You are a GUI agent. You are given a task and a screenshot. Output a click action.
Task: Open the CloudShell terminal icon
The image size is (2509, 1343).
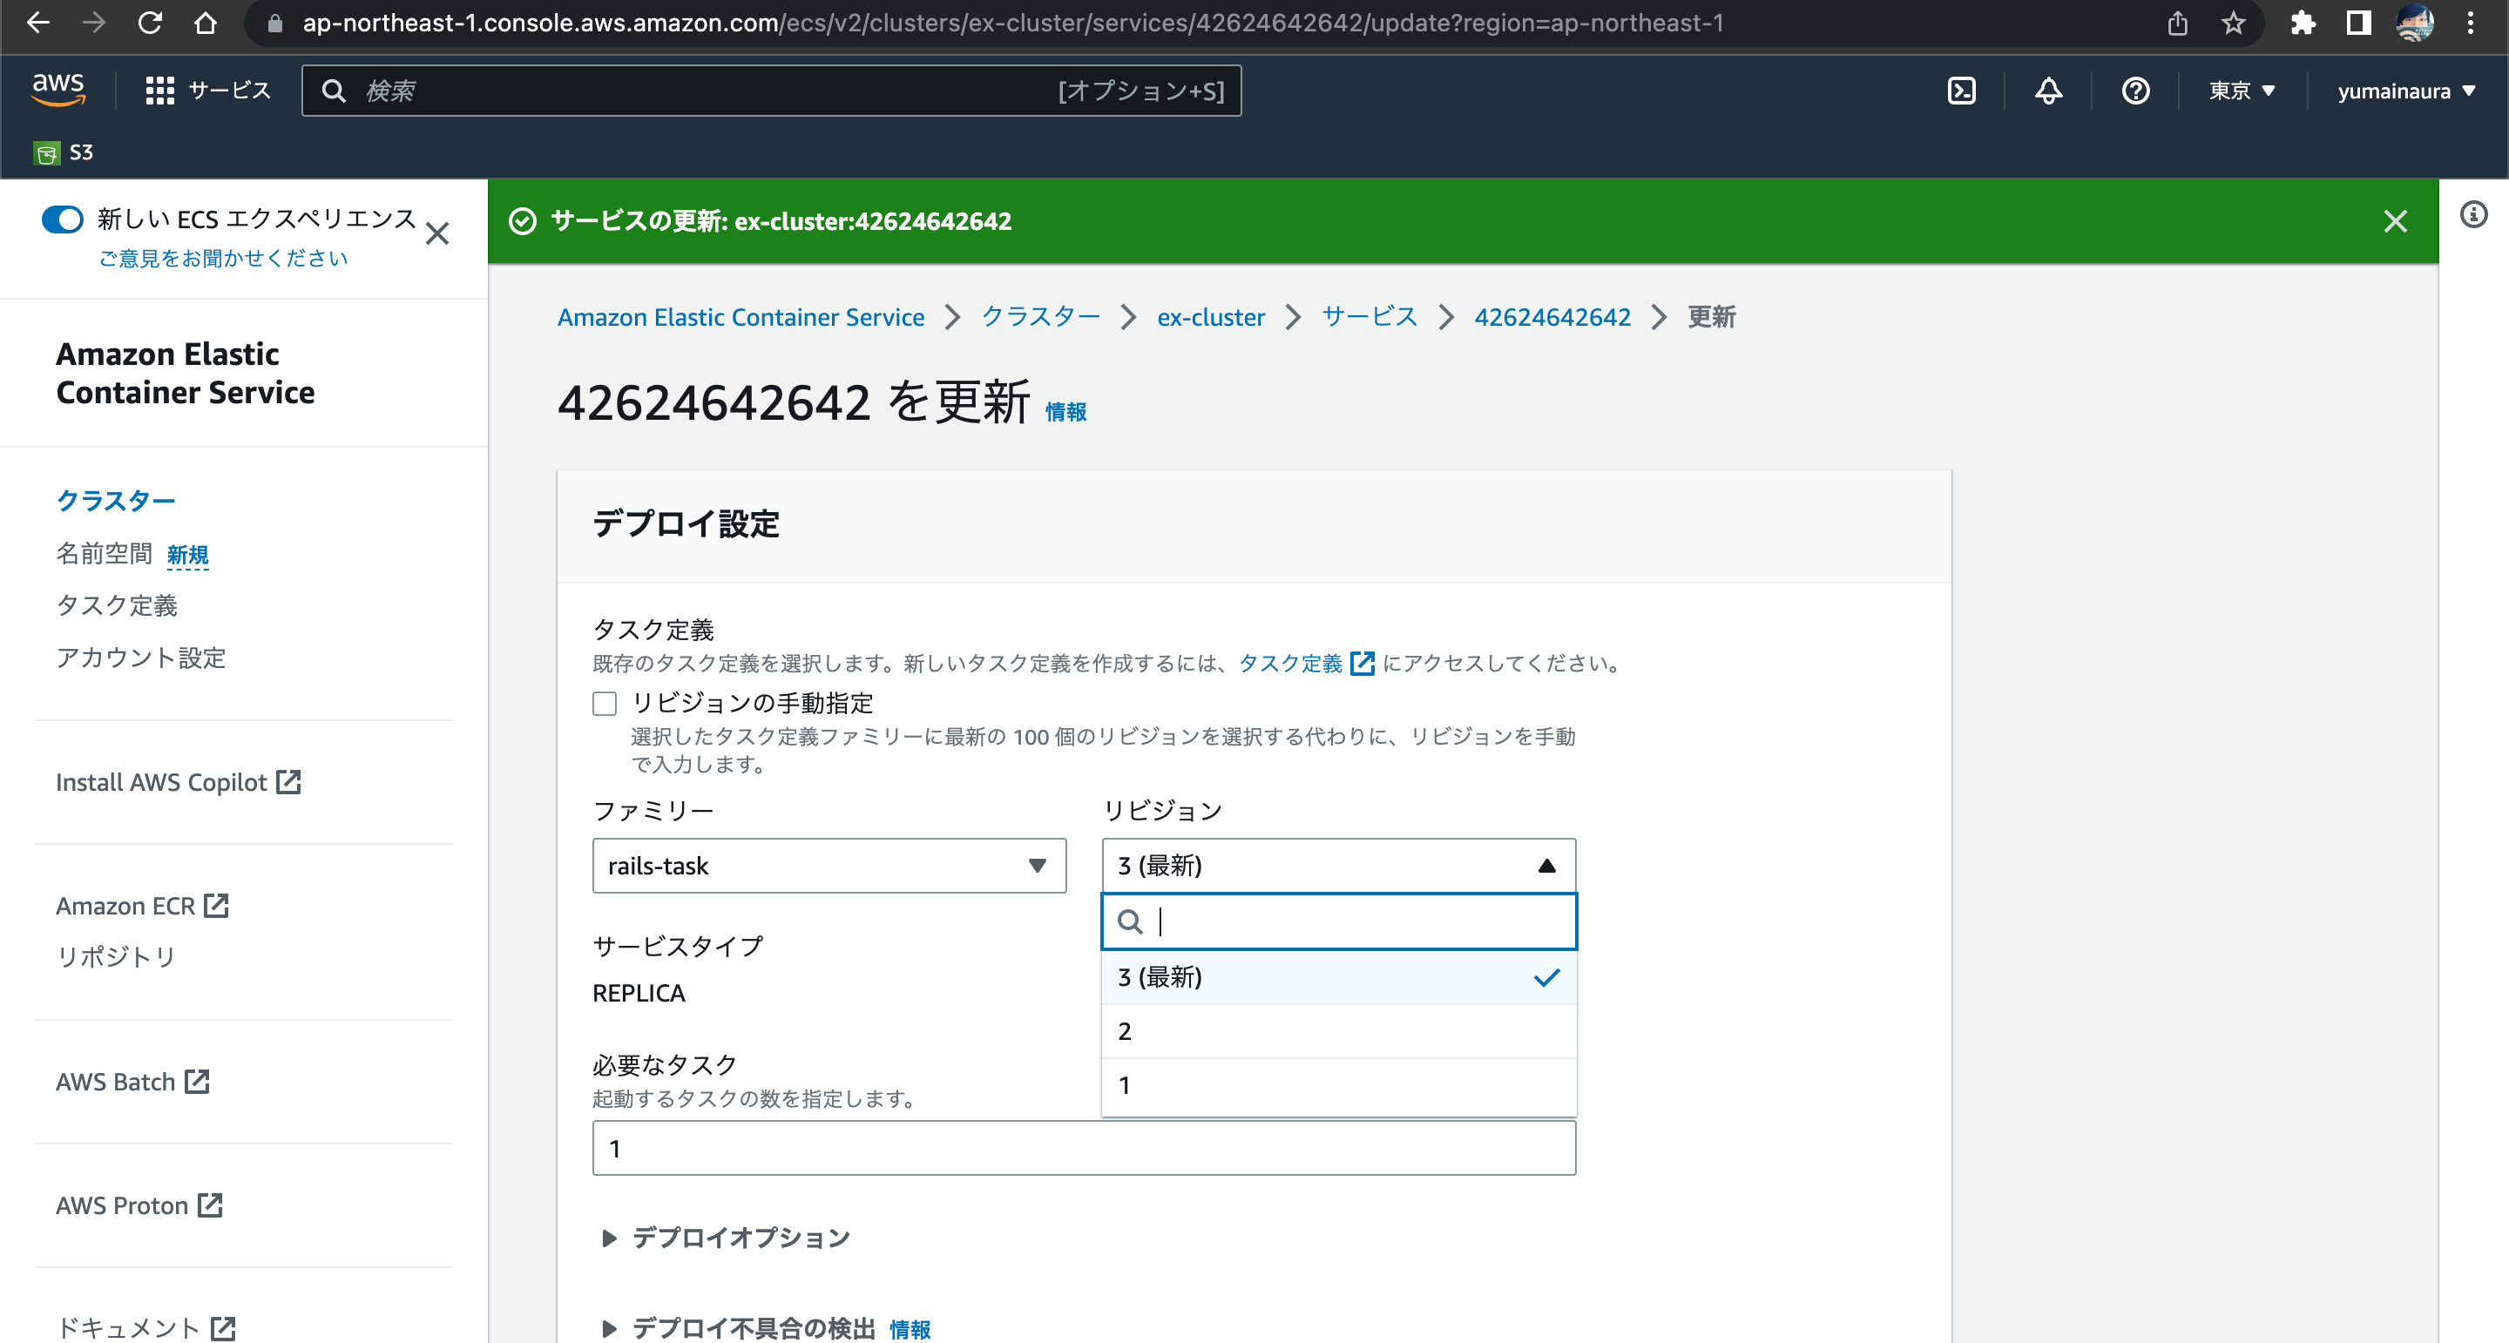pos(1962,91)
